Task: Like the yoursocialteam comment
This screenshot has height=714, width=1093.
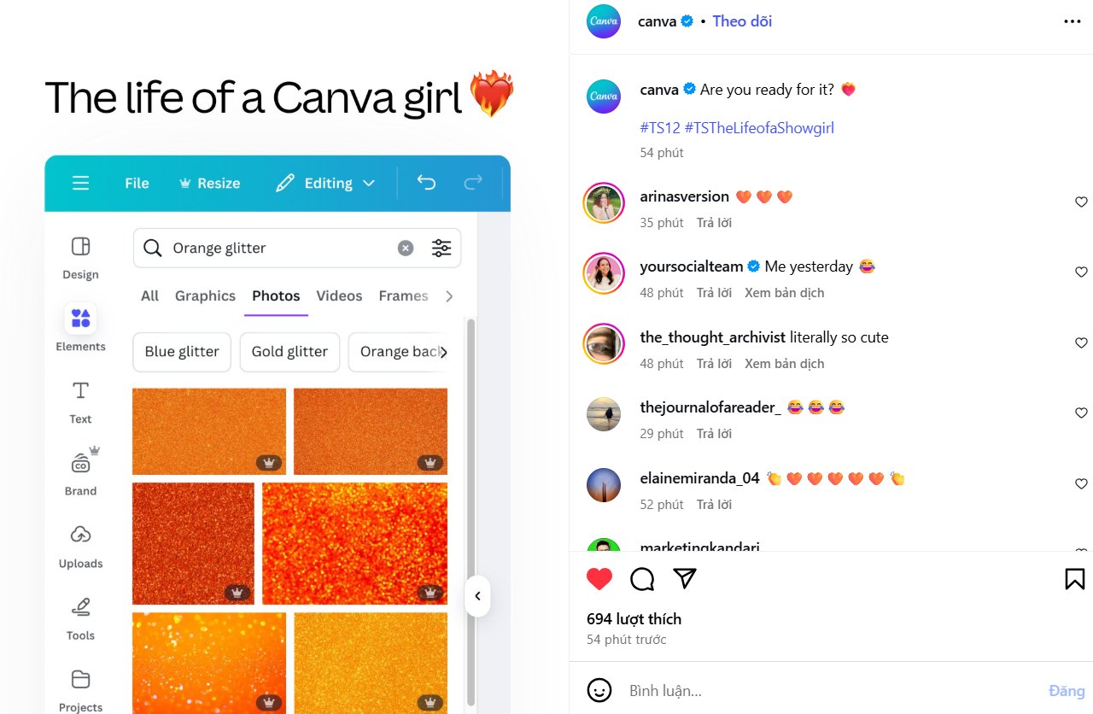Action: (1081, 272)
